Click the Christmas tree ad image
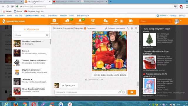 (x=150, y=39)
